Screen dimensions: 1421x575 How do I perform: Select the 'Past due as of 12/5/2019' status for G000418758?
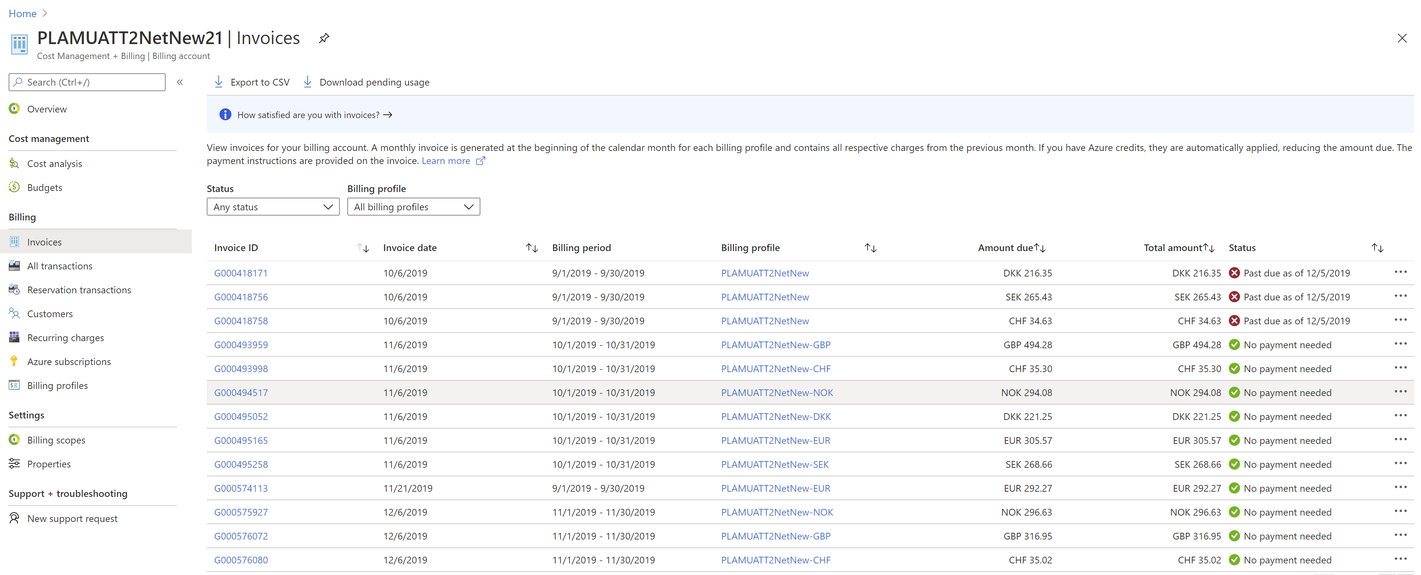1297,321
